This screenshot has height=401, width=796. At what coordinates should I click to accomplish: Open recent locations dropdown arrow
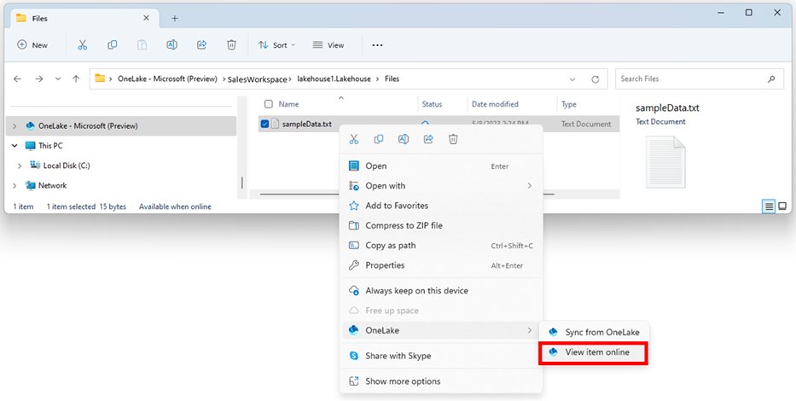pos(58,79)
